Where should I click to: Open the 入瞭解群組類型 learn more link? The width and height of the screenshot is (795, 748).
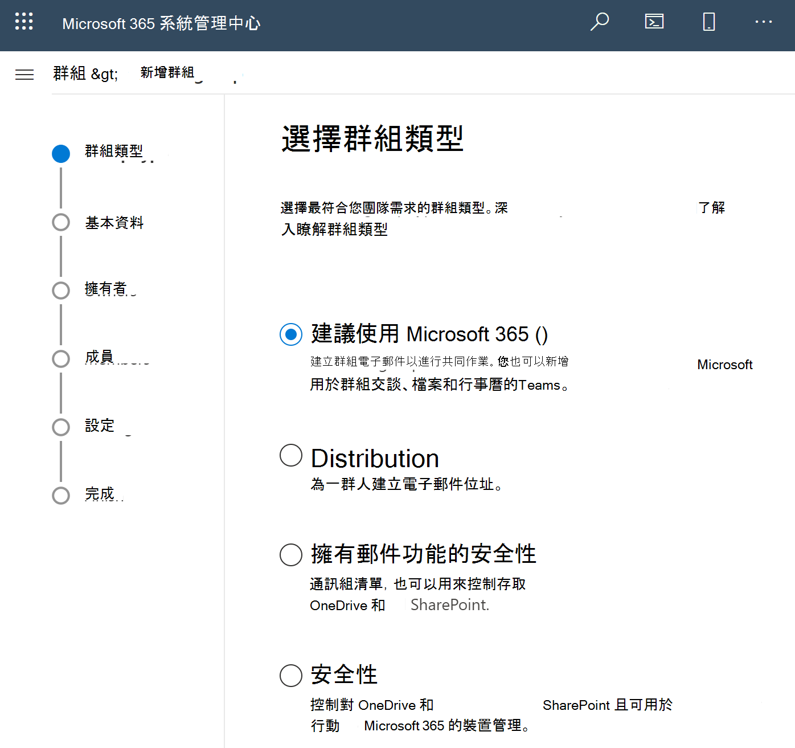click(335, 230)
